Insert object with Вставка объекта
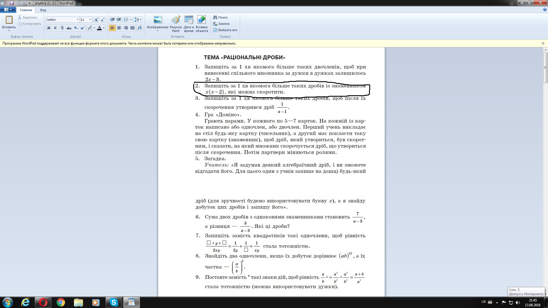 pyautogui.click(x=202, y=24)
